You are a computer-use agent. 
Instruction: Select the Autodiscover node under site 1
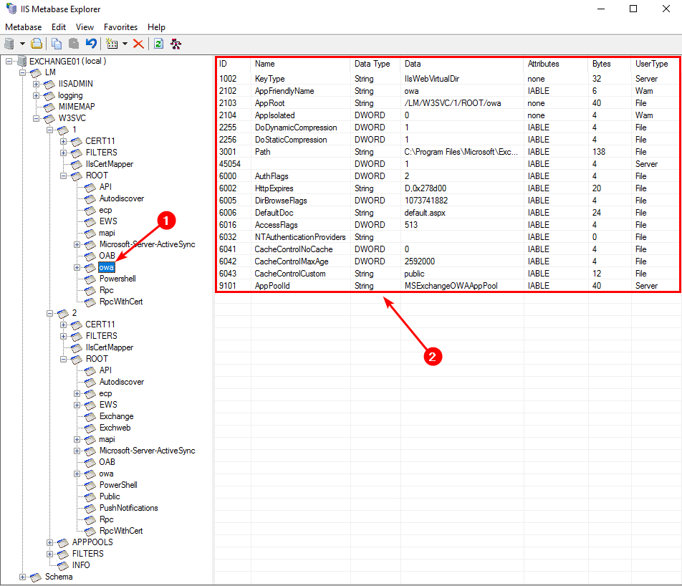(121, 198)
